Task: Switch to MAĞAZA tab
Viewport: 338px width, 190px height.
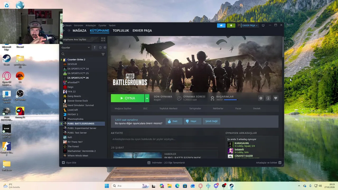Action: pos(79,31)
